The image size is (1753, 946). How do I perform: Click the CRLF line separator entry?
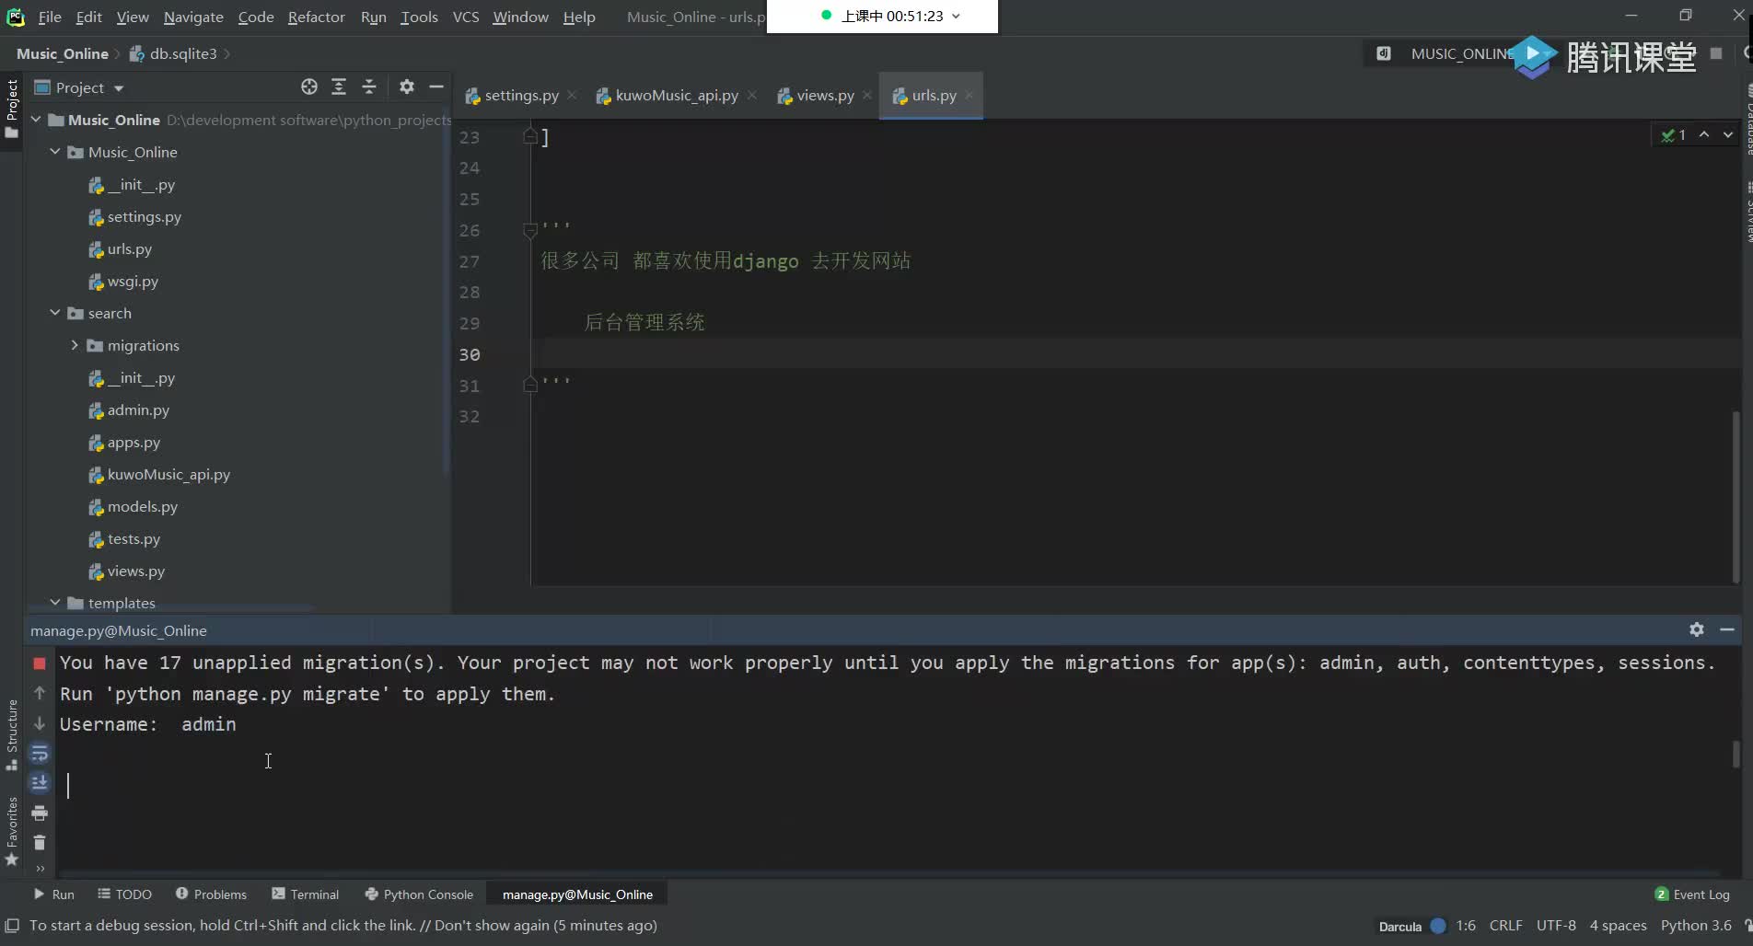[1506, 926]
